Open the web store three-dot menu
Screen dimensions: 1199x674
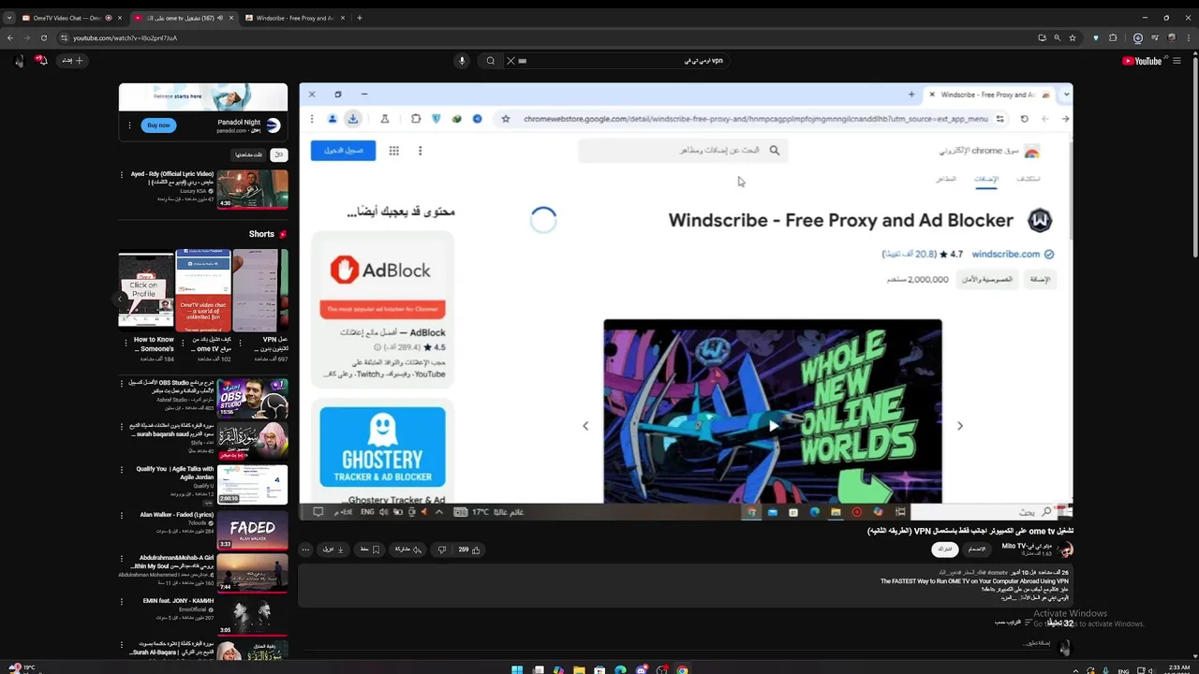click(420, 151)
